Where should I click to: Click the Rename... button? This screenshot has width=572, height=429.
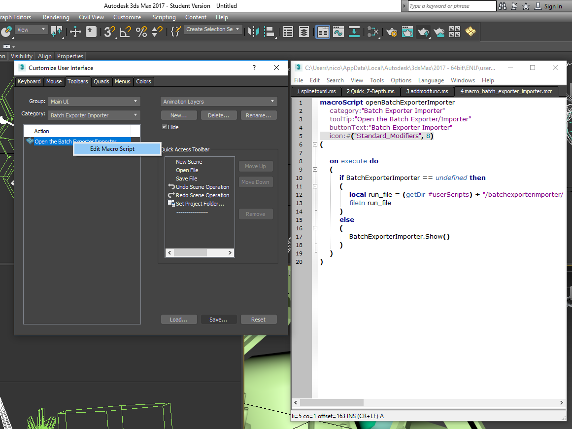258,115
